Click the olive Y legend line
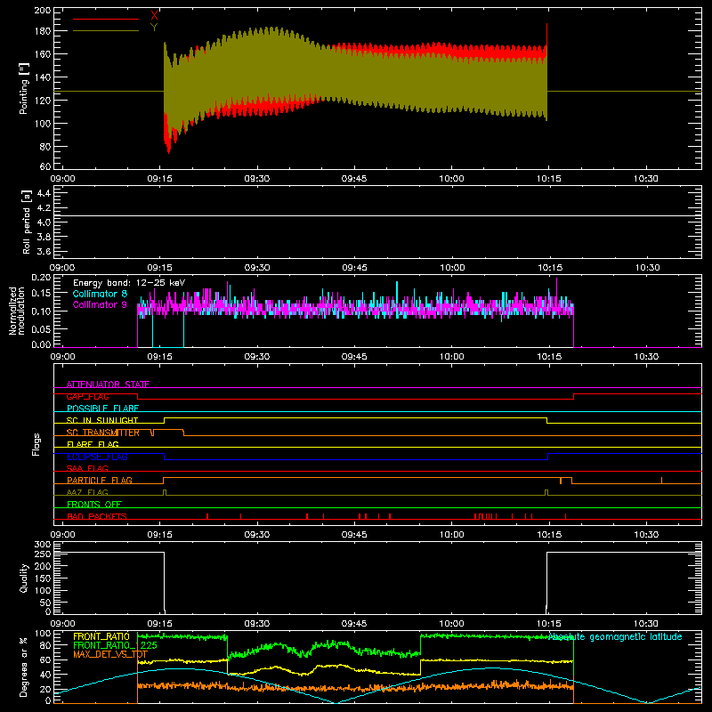Screen dimensions: 712x712 [106, 30]
